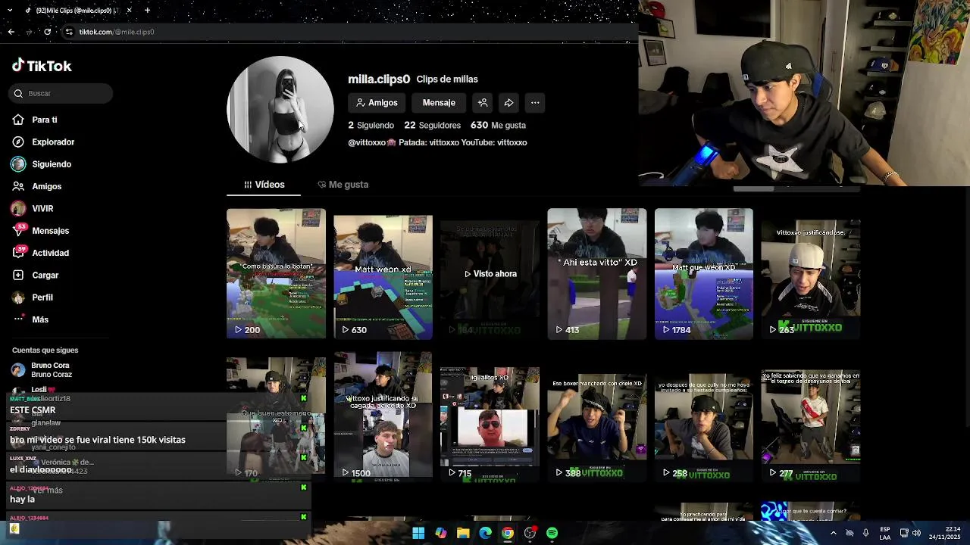The image size is (970, 545).
Task: Reload the TikTok page
Action: pos(47,32)
